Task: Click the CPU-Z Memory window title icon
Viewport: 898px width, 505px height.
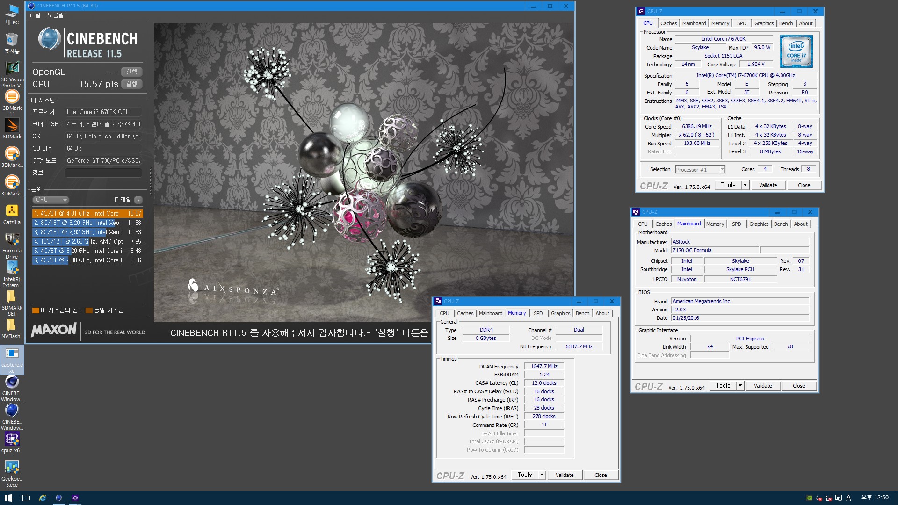Action: pos(438,301)
